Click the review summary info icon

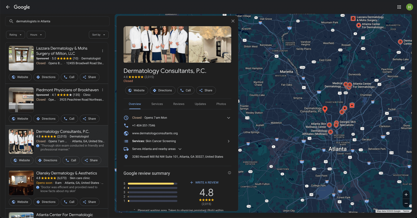pos(229,173)
